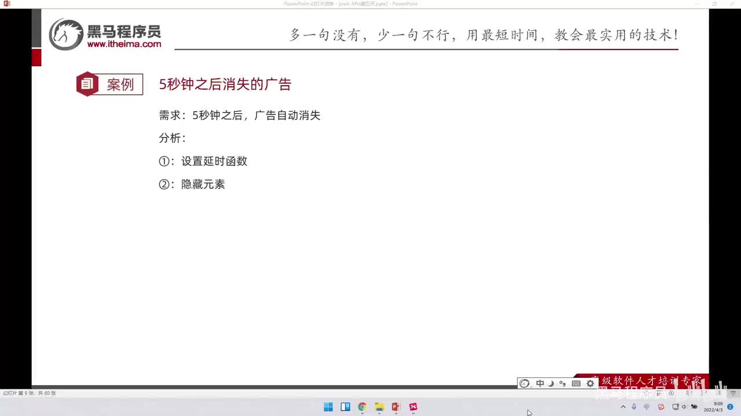The width and height of the screenshot is (741, 416).
Task: Click the step ①：设置延时函数
Action: 203,161
